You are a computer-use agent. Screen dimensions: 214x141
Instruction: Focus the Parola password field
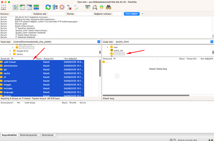[x=84, y=14]
